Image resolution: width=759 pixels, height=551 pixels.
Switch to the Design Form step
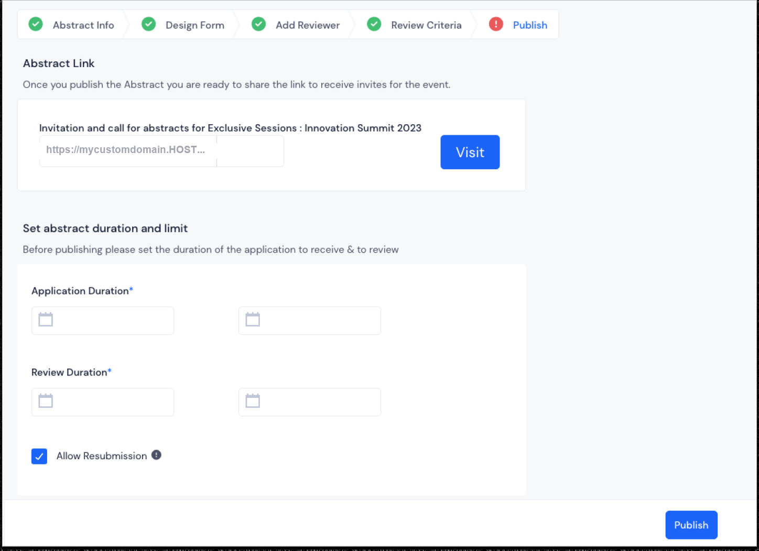[x=195, y=25]
